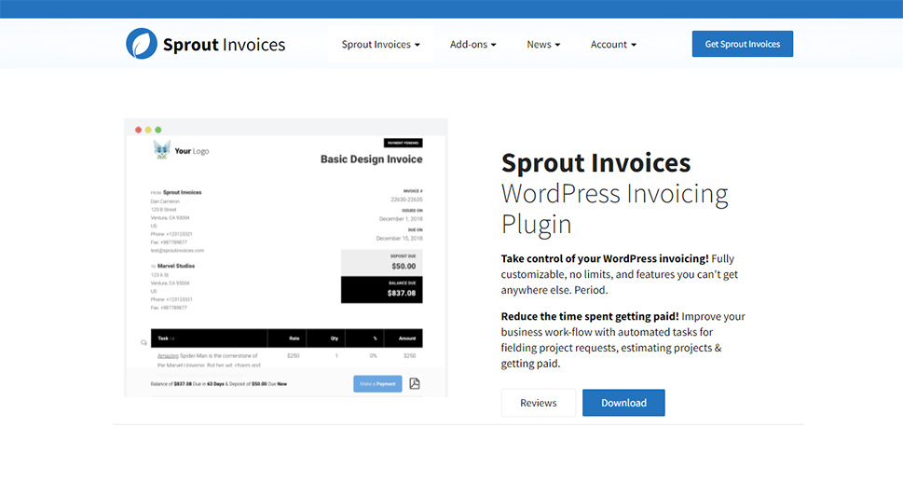Click the blue Download button

coord(623,403)
